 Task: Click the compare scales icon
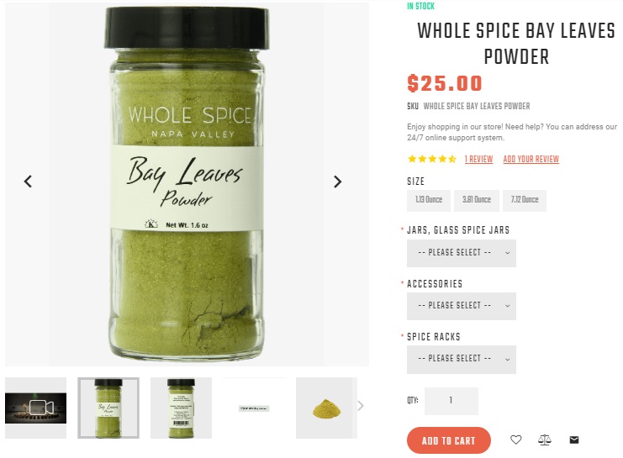coord(545,440)
